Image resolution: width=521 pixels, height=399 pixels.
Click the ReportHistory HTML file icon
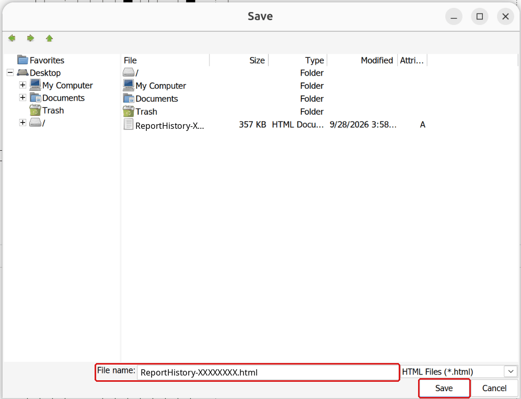tap(129, 125)
